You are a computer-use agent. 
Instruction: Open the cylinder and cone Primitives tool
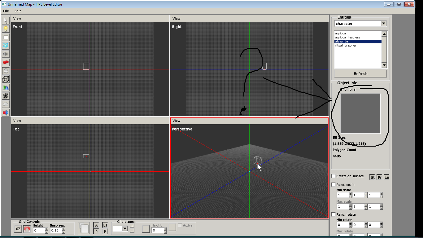point(6,88)
